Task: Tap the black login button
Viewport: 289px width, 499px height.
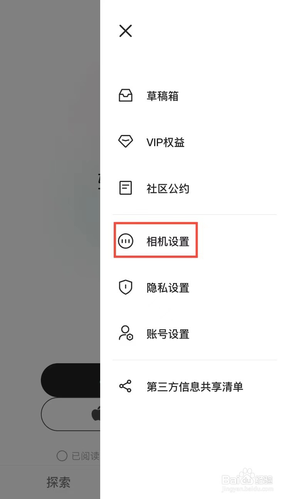Action: (71, 380)
